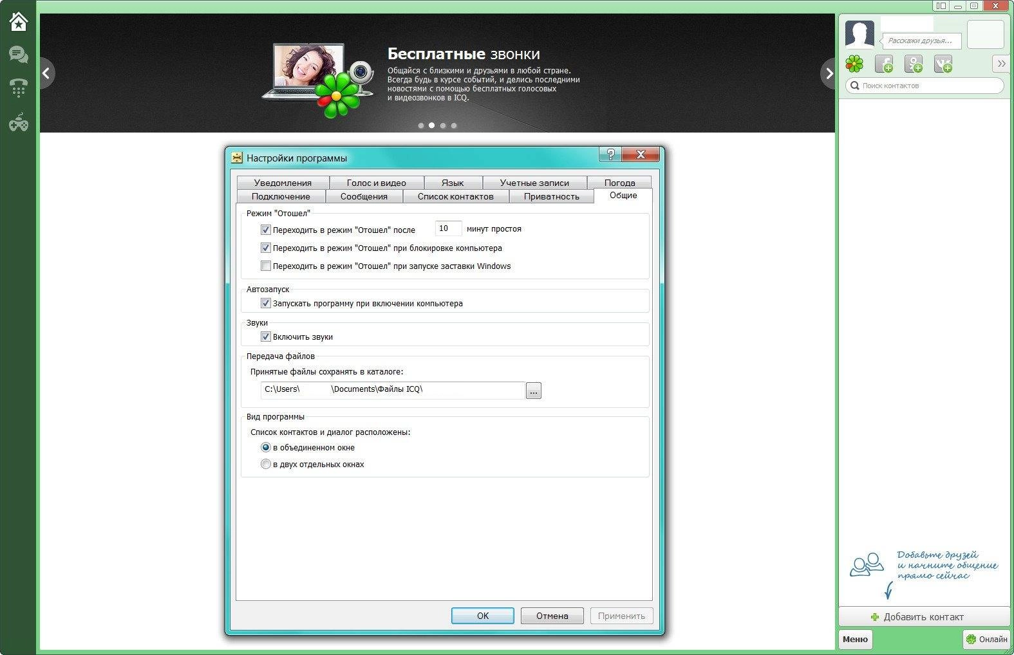This screenshot has height=655, width=1014.
Task: Select в объединенном окне radio option
Action: (x=265, y=447)
